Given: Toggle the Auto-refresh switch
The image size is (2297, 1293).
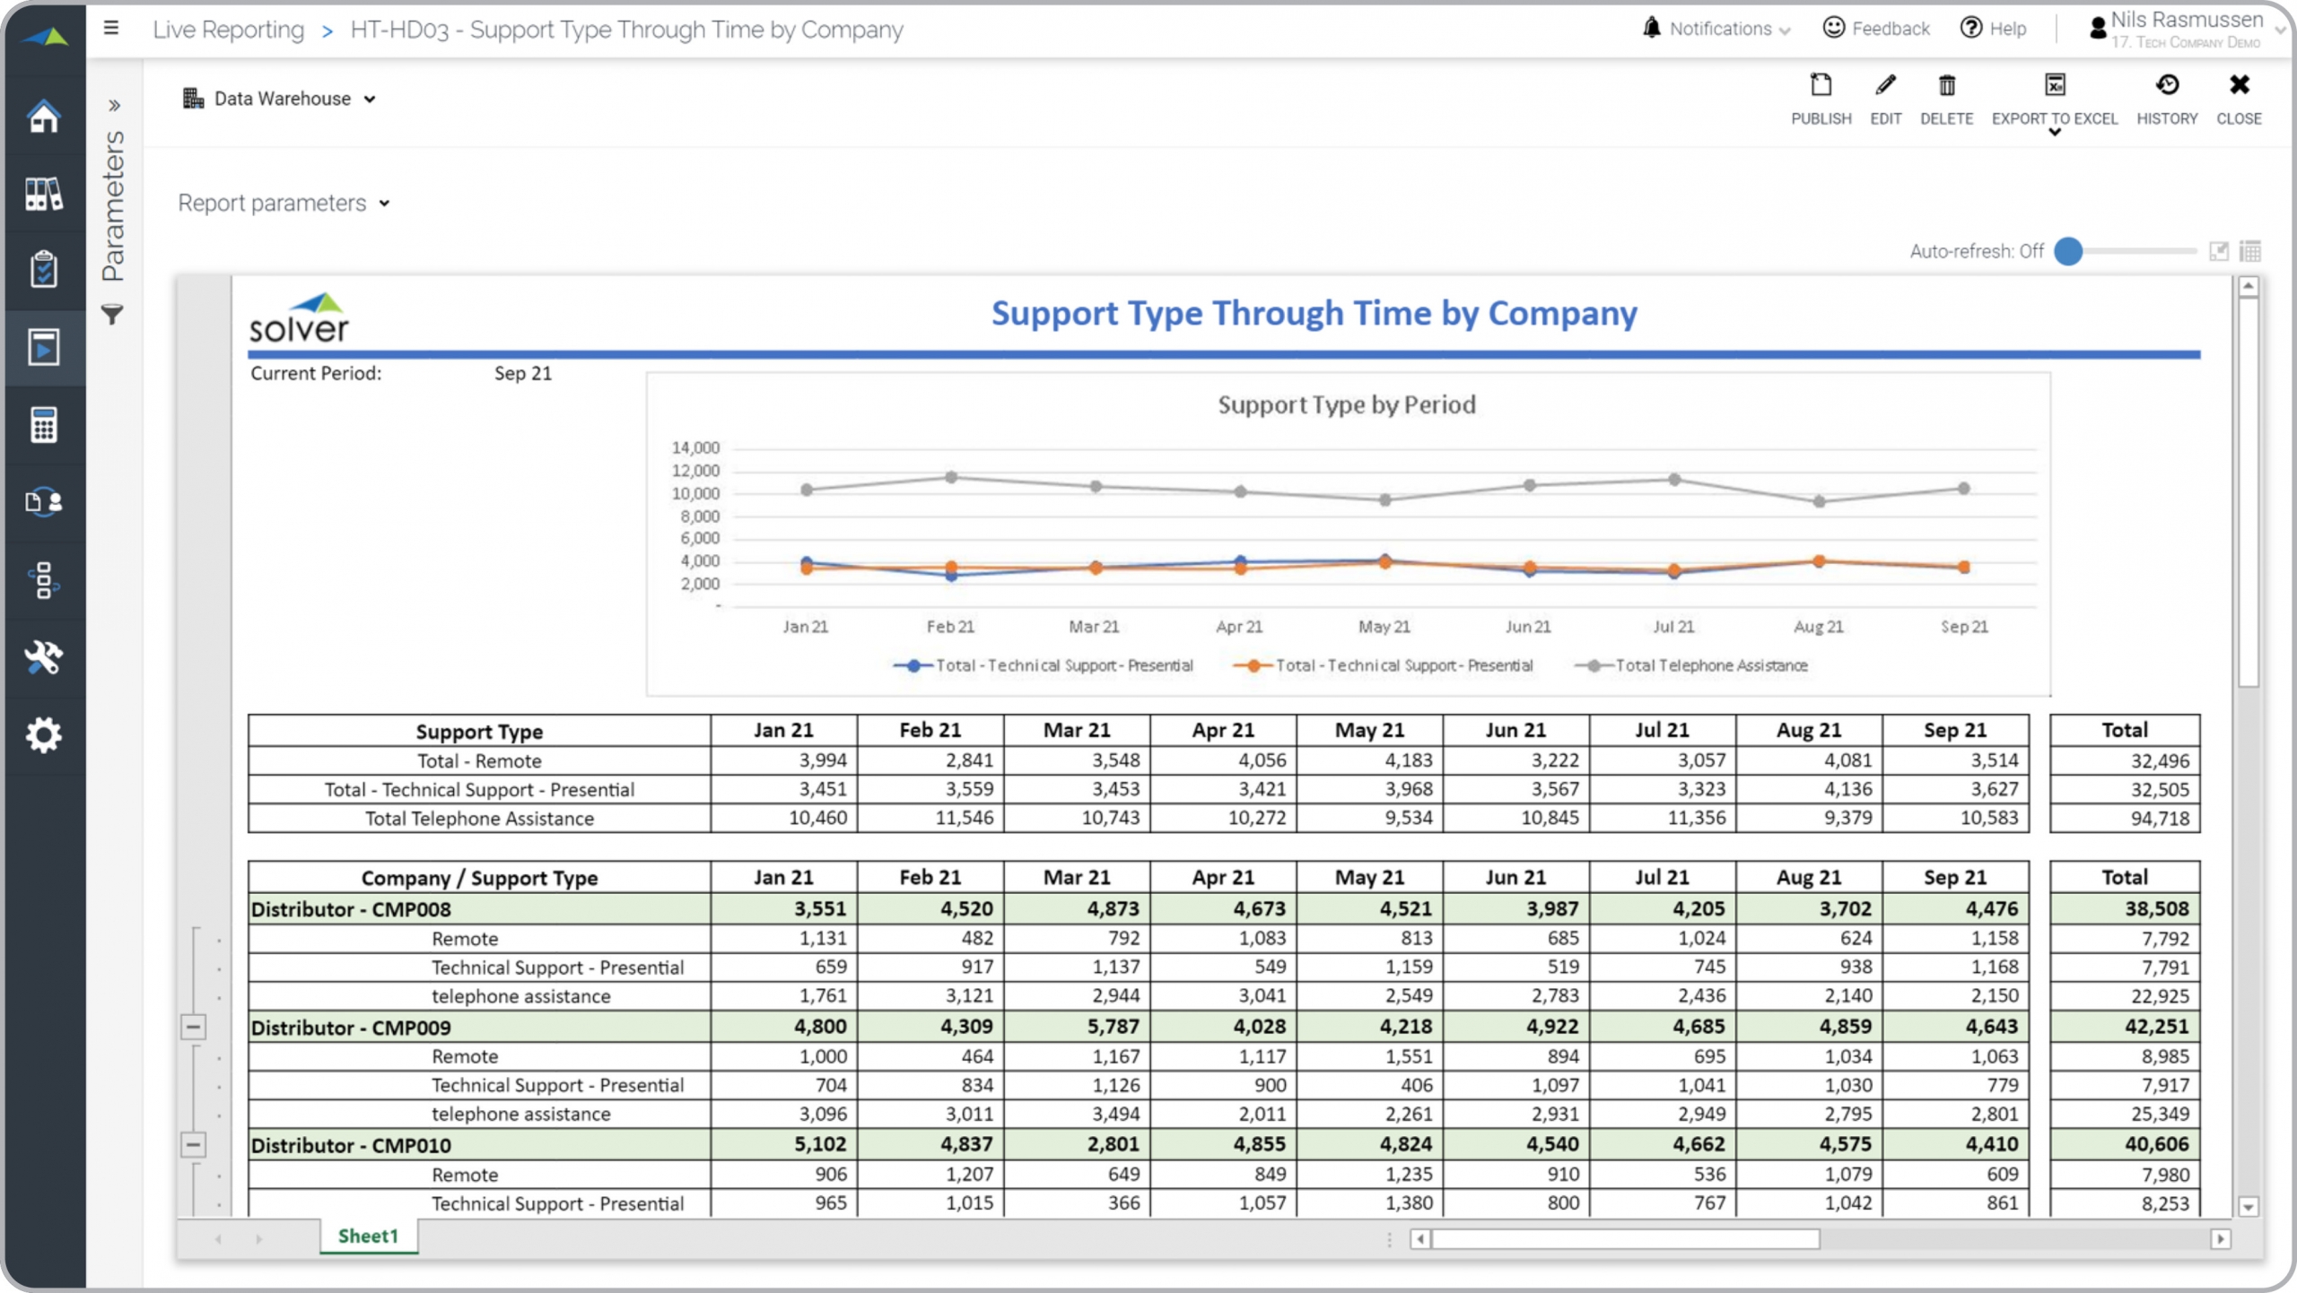Looking at the screenshot, I should (2069, 251).
